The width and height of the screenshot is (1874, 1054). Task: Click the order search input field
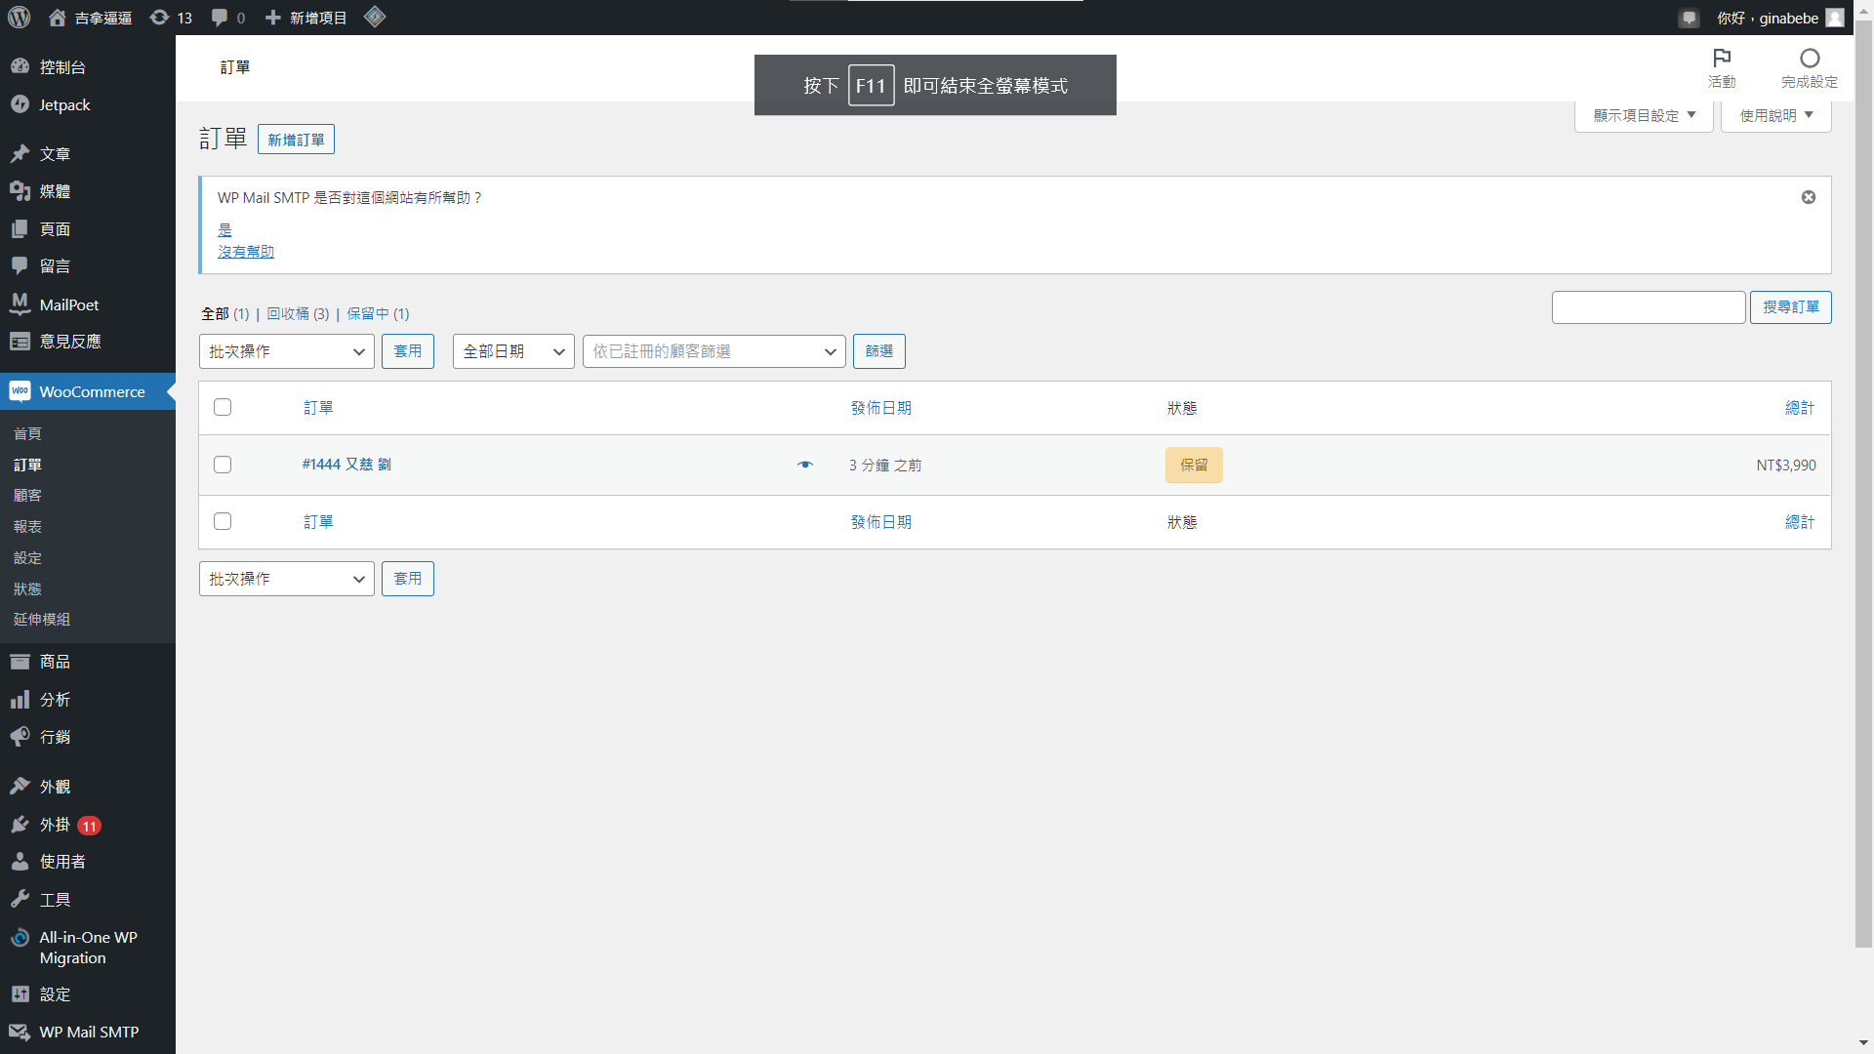coord(1648,307)
